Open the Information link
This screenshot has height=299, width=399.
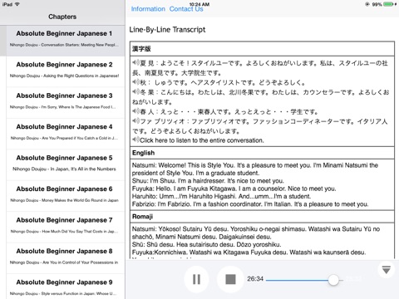148,9
